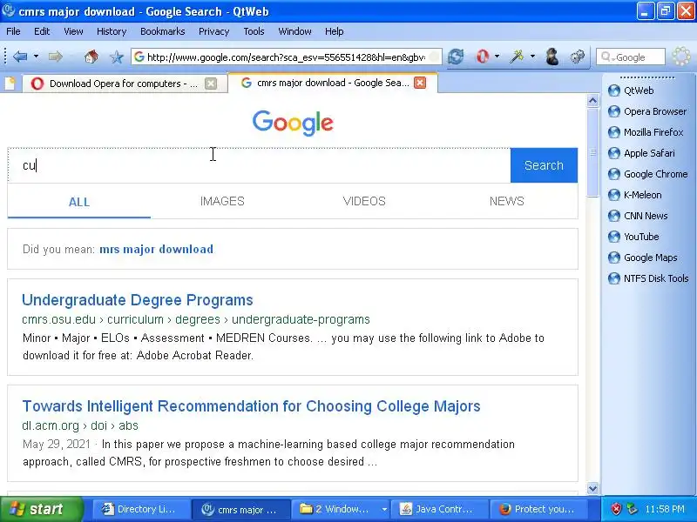Click the vertical scrollbar thumb
Image resolution: width=697 pixels, height=522 pixels.
(x=592, y=152)
